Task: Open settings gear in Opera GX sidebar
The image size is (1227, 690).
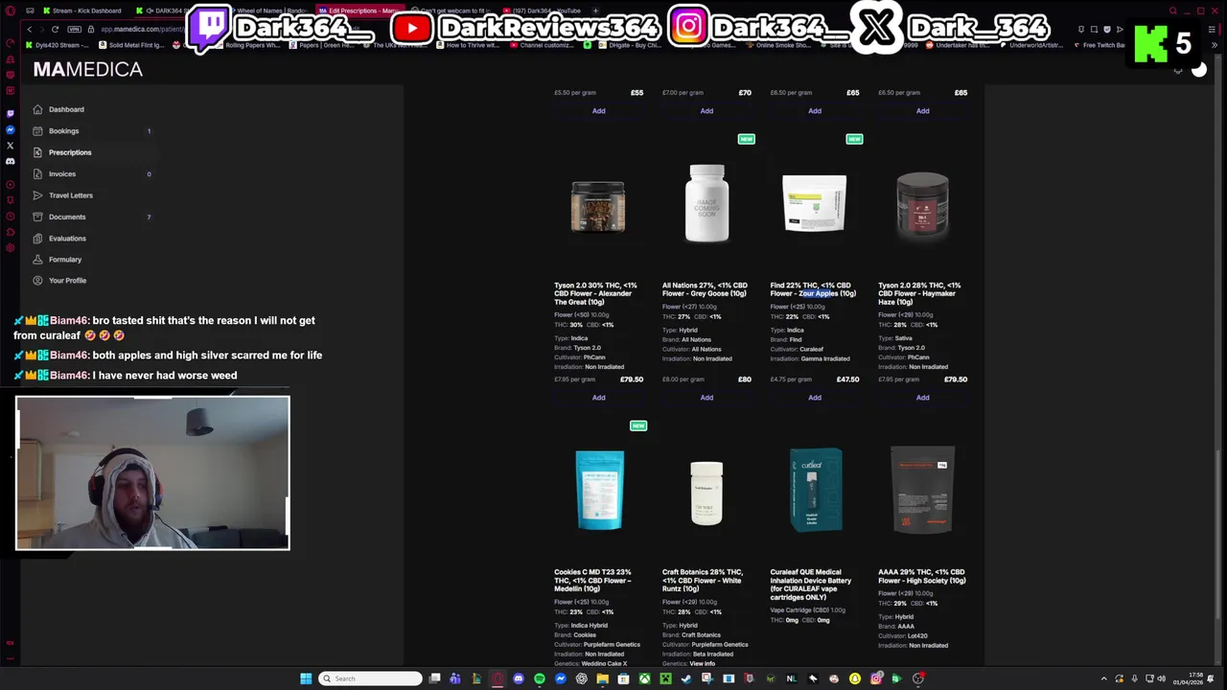Action: 10,247
